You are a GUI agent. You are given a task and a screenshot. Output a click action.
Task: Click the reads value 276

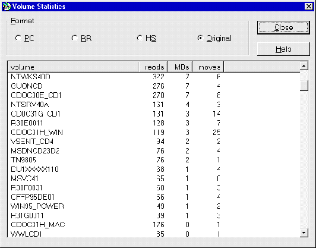(159, 86)
